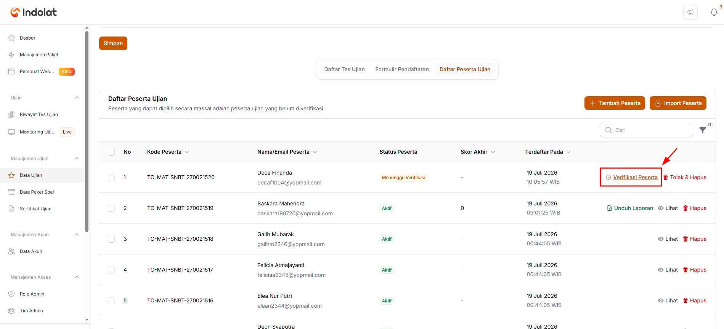Click the sidebar vertical scrollbar thumb
Viewport: 724px width, 329px height.
tap(87, 131)
